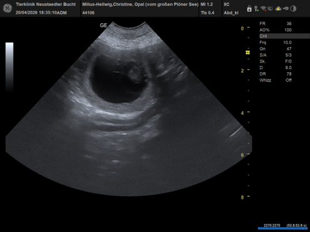
Task: Click the blue cine loop progress bar
Action: (x=282, y=228)
